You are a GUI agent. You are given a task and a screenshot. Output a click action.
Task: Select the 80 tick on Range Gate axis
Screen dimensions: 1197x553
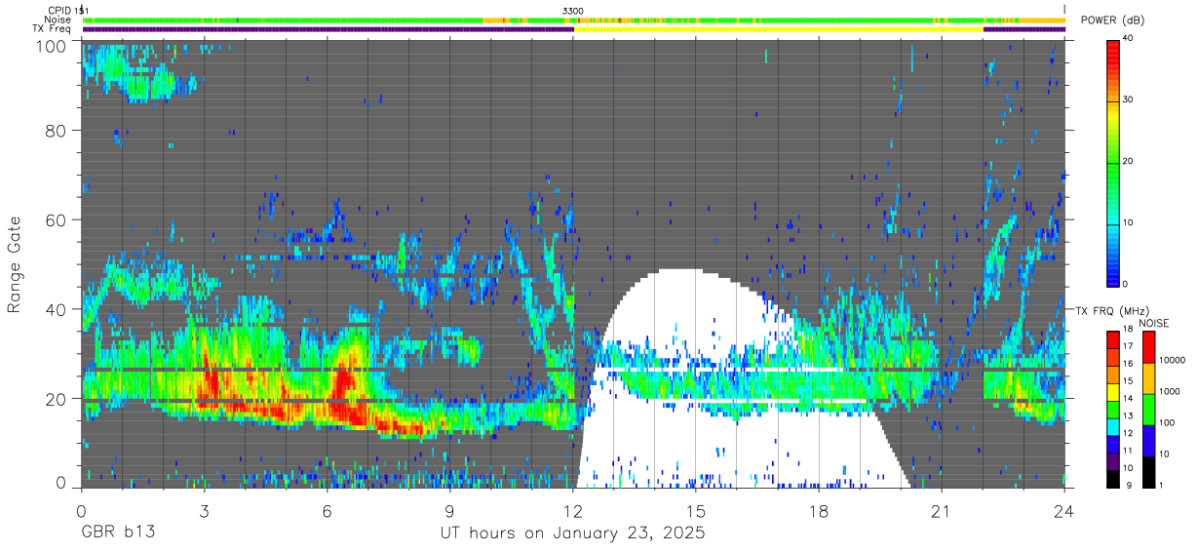pos(57,130)
